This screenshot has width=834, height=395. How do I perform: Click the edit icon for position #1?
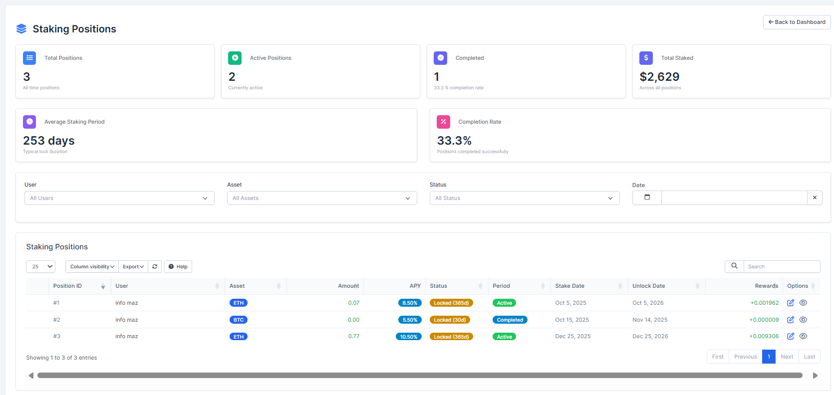pos(791,303)
